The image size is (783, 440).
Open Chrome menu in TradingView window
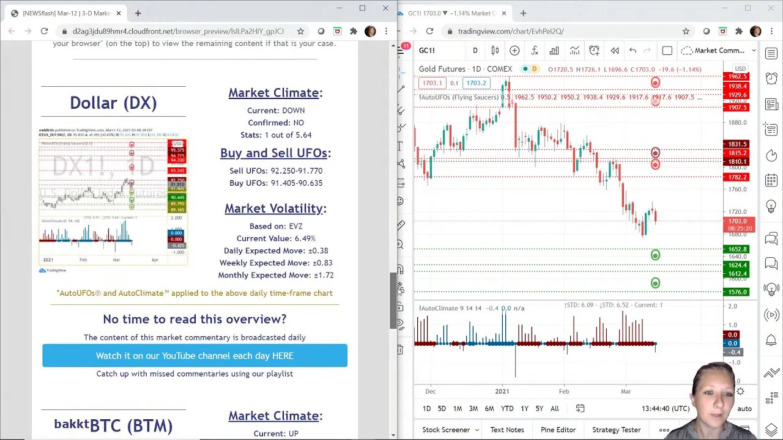click(x=771, y=31)
